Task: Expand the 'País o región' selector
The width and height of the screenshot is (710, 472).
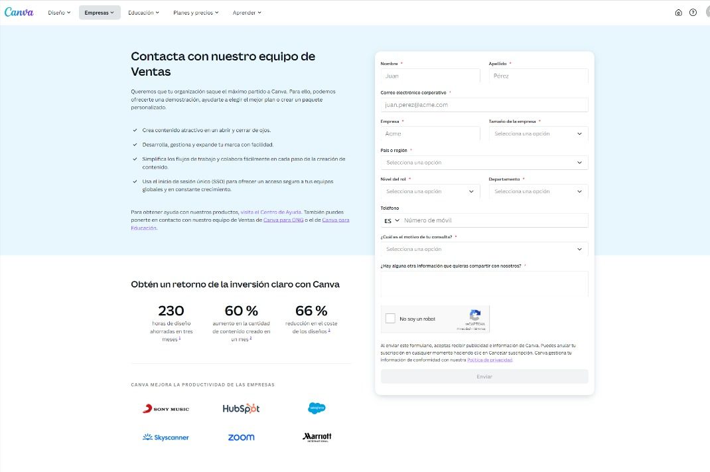Action: (x=484, y=162)
